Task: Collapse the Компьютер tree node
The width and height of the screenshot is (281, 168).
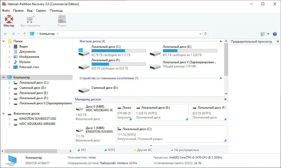Action: click(x=3, y=77)
